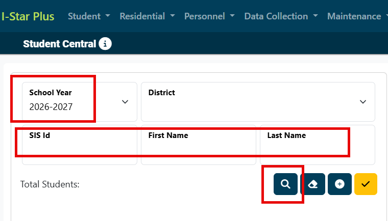Open the Maintenance menu
388x221 pixels.
click(x=357, y=16)
